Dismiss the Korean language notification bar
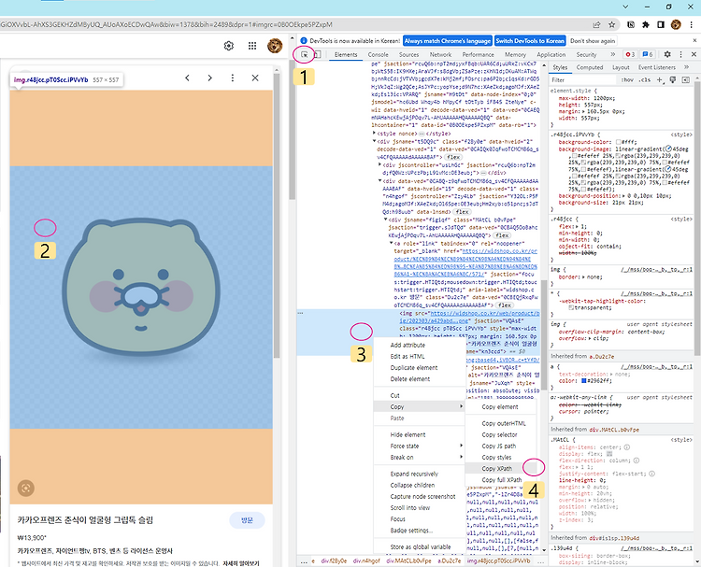701x567 pixels. point(694,40)
